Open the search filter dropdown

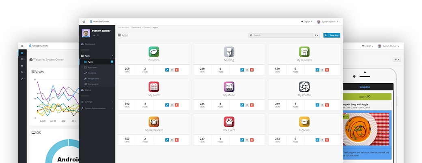(316, 35)
